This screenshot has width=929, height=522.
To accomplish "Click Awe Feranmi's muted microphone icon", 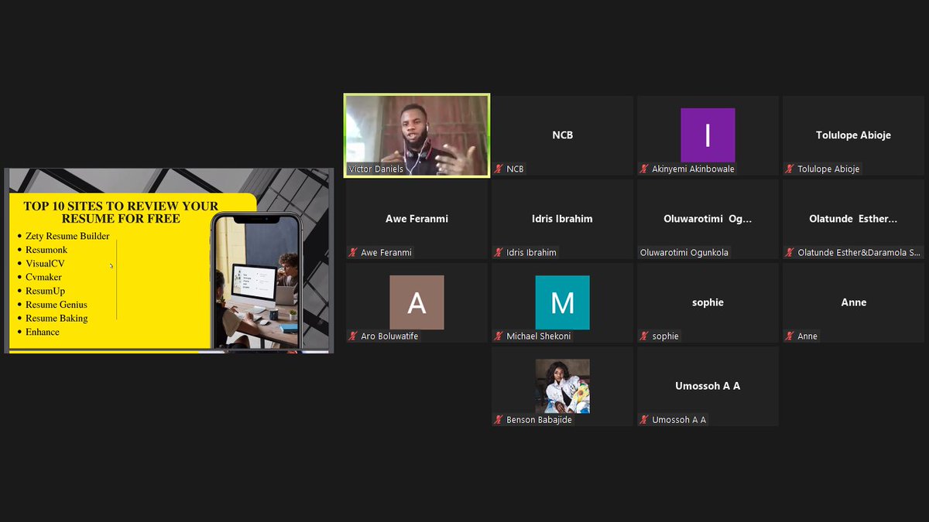I will [x=353, y=252].
